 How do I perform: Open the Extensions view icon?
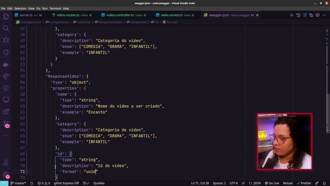[6, 52]
